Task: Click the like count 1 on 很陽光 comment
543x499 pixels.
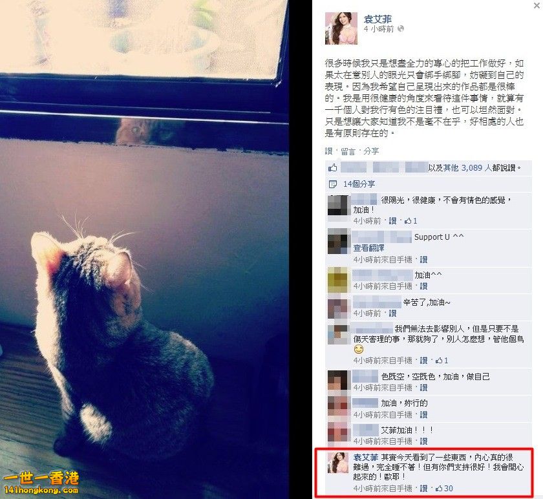Action: [x=411, y=221]
